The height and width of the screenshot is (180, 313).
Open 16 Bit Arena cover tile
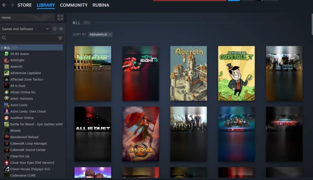93,73
